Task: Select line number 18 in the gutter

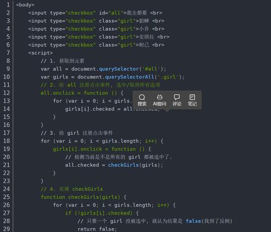Action: pos(7,141)
